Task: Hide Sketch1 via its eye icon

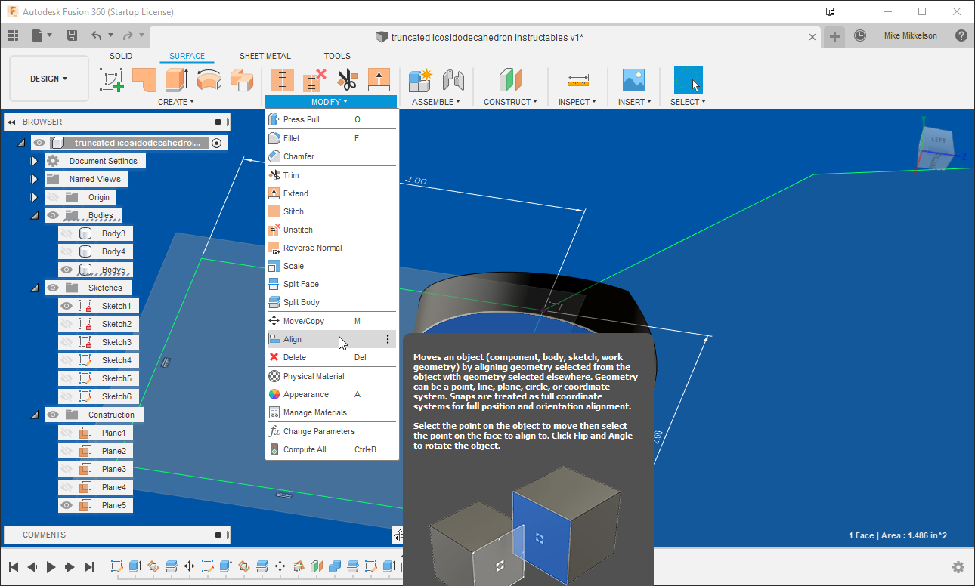Action: coord(67,306)
